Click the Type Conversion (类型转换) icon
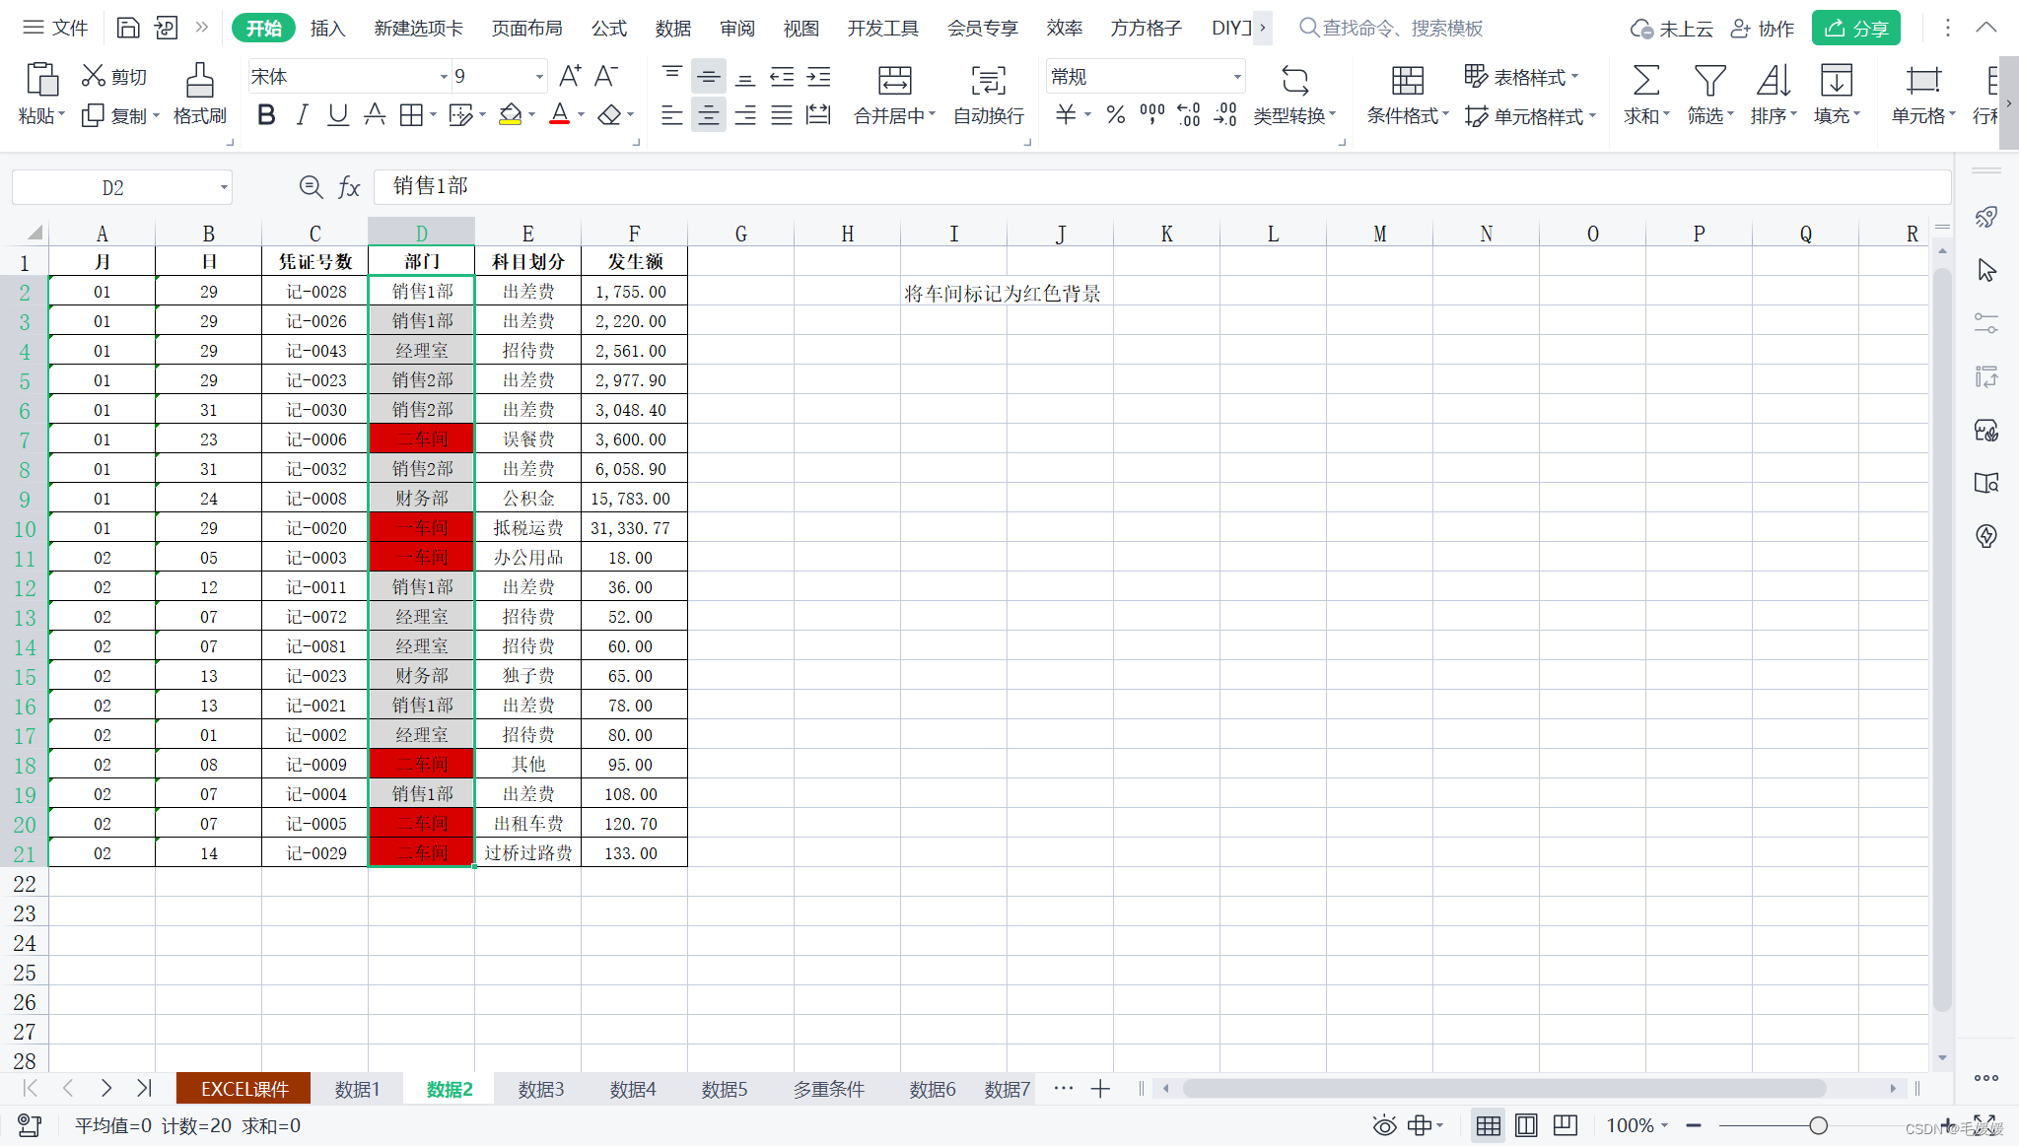The image size is (2019, 1146). 1294,81
